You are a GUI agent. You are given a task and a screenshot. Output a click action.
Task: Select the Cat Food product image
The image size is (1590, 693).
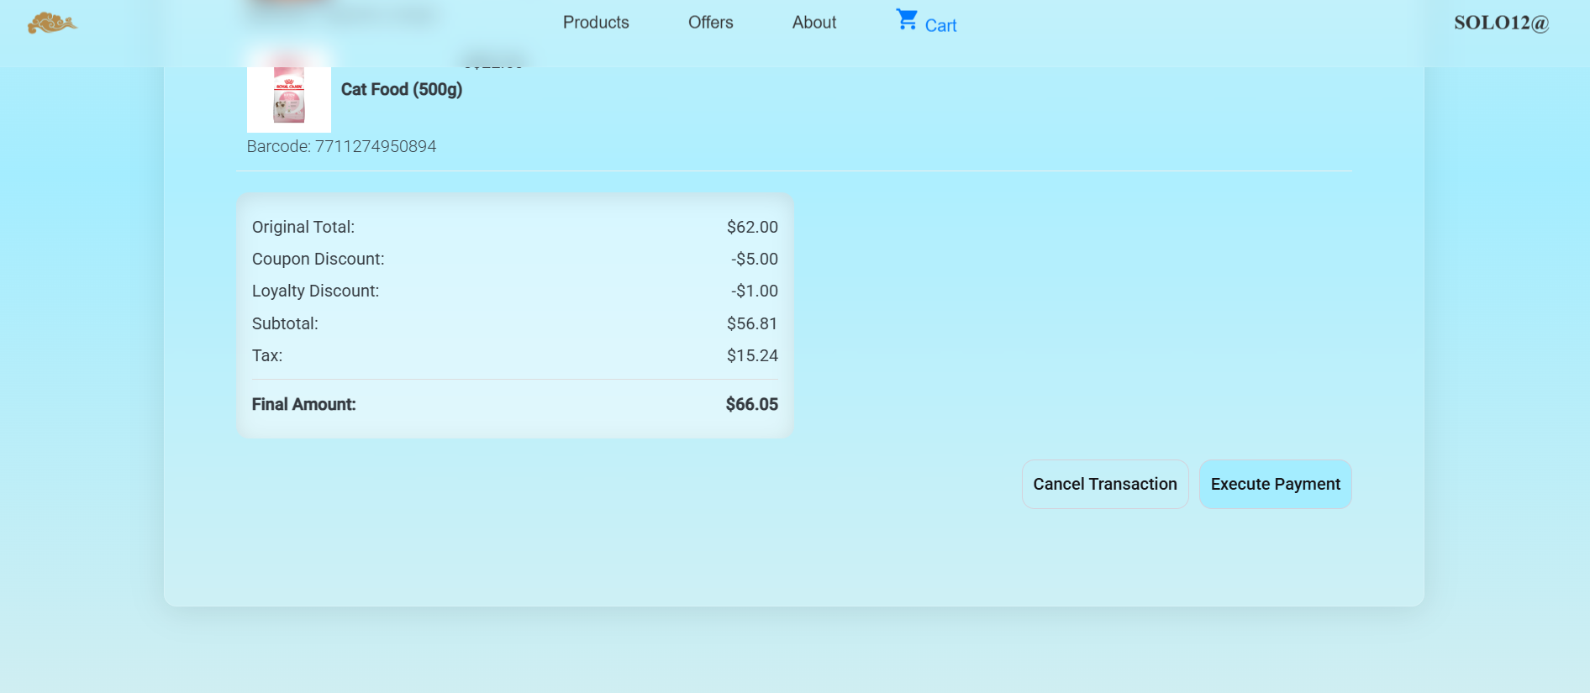288,98
